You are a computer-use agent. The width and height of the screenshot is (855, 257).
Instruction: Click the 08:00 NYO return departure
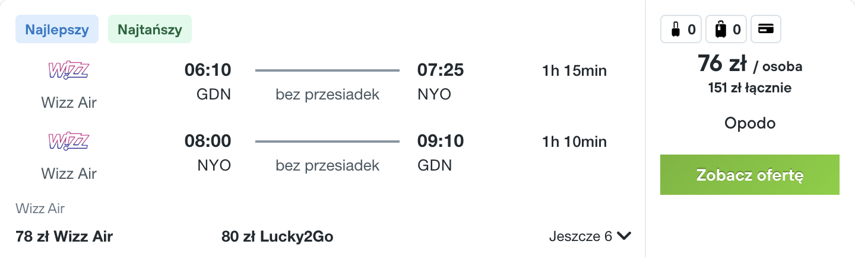pos(208,153)
